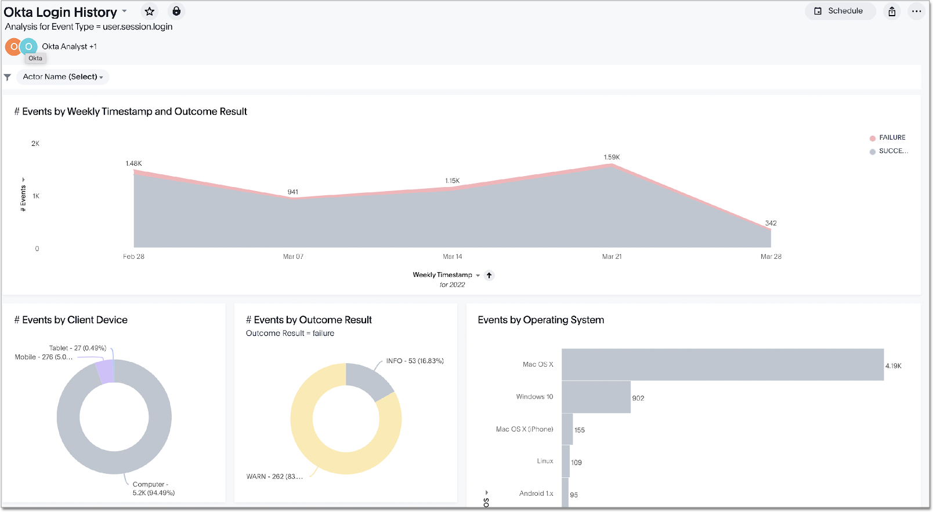Toggle the SUCCE... legend label

point(893,151)
